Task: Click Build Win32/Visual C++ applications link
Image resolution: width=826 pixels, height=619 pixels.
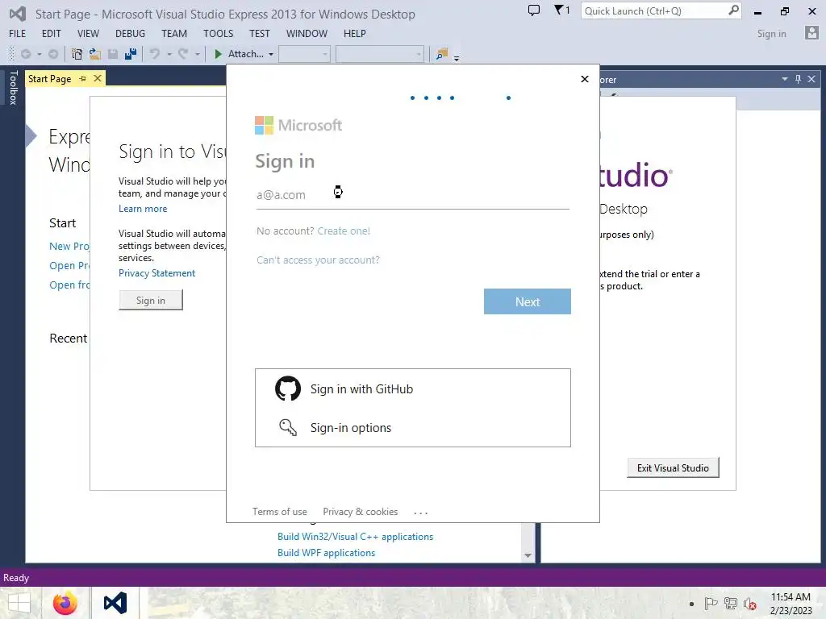Action: click(355, 536)
